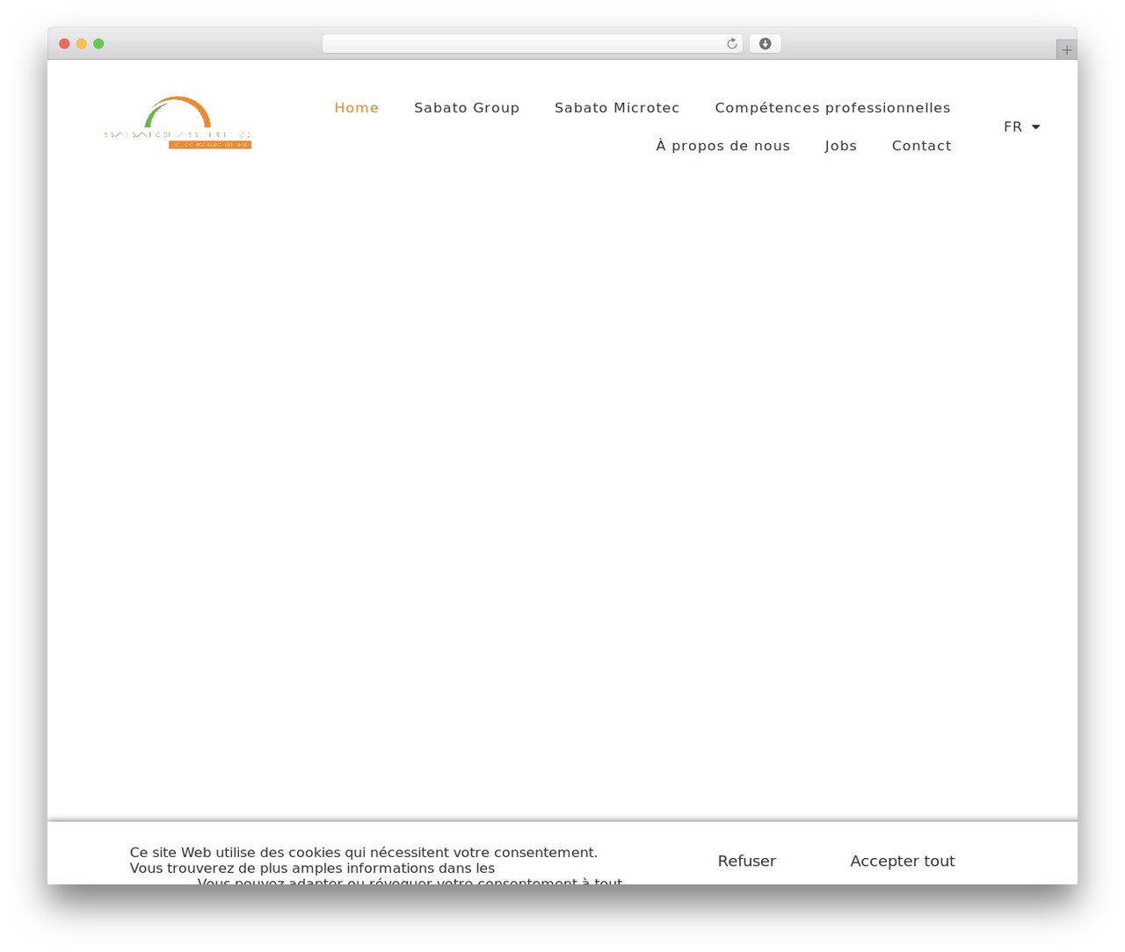
Task: Focus the browser address bar
Action: click(x=532, y=44)
